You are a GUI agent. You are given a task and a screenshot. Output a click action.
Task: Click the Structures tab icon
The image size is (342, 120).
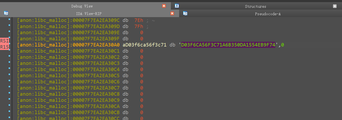177,6
